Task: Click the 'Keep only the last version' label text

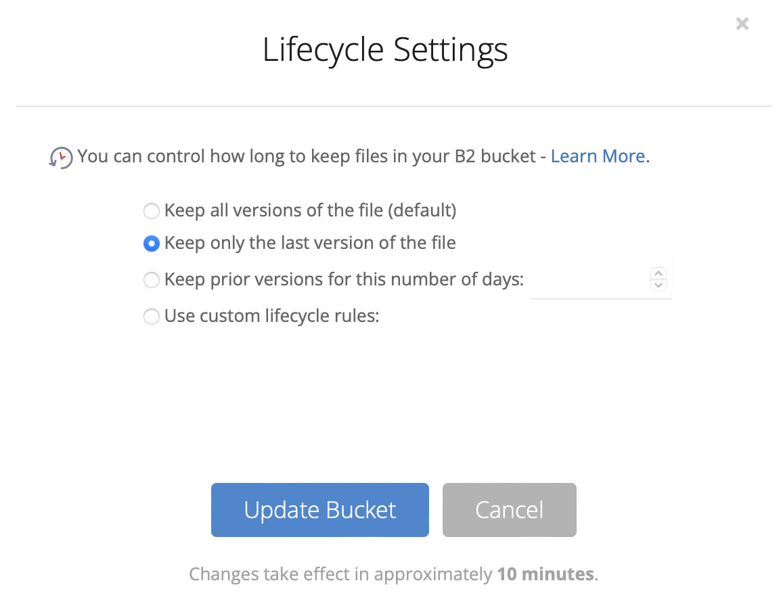Action: click(310, 243)
